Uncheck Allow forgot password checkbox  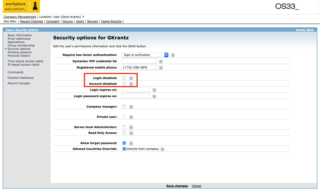[x=124, y=143]
